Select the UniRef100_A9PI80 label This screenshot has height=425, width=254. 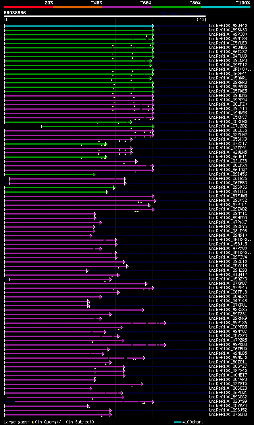(x=228, y=35)
